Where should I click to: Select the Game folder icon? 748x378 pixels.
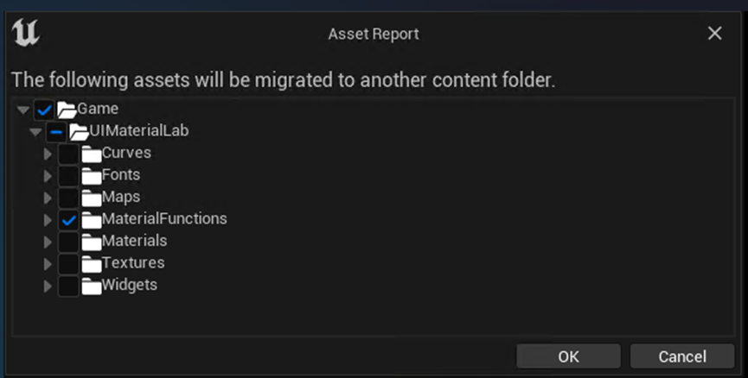[67, 110]
